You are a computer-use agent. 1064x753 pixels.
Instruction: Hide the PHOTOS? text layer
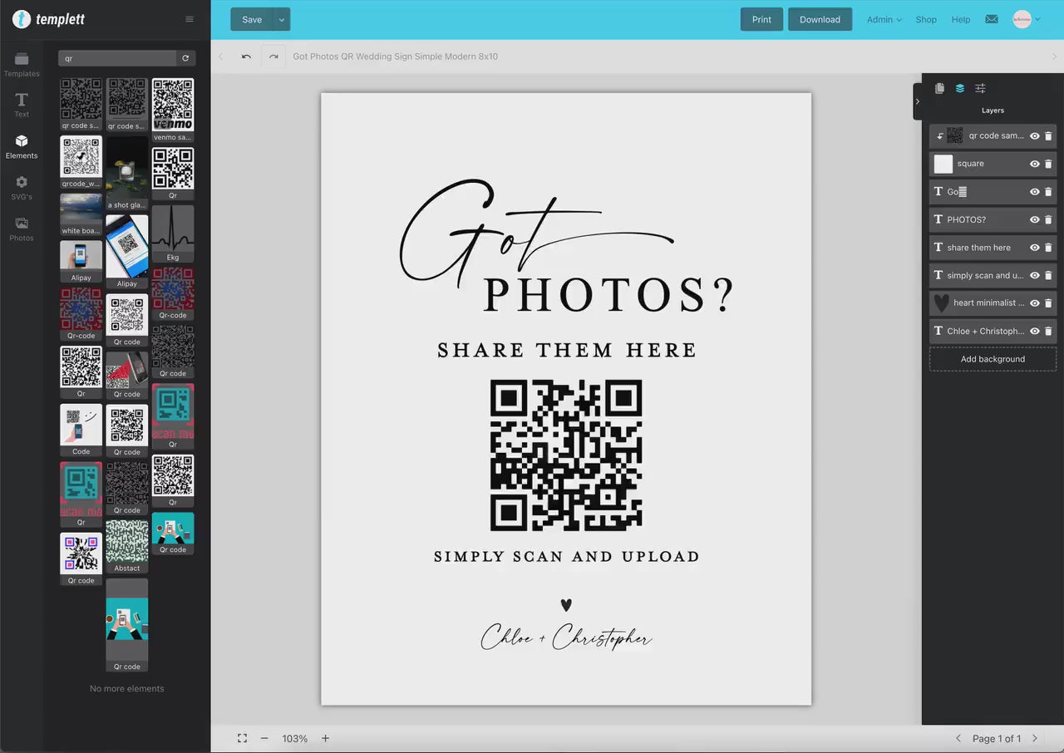1035,219
